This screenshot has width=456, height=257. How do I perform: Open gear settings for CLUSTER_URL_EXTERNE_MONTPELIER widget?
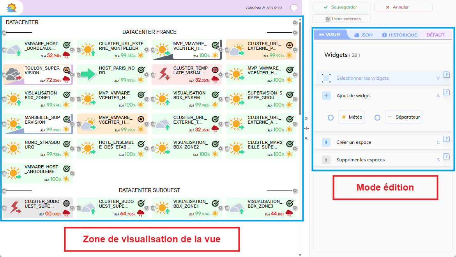pyautogui.click(x=147, y=50)
